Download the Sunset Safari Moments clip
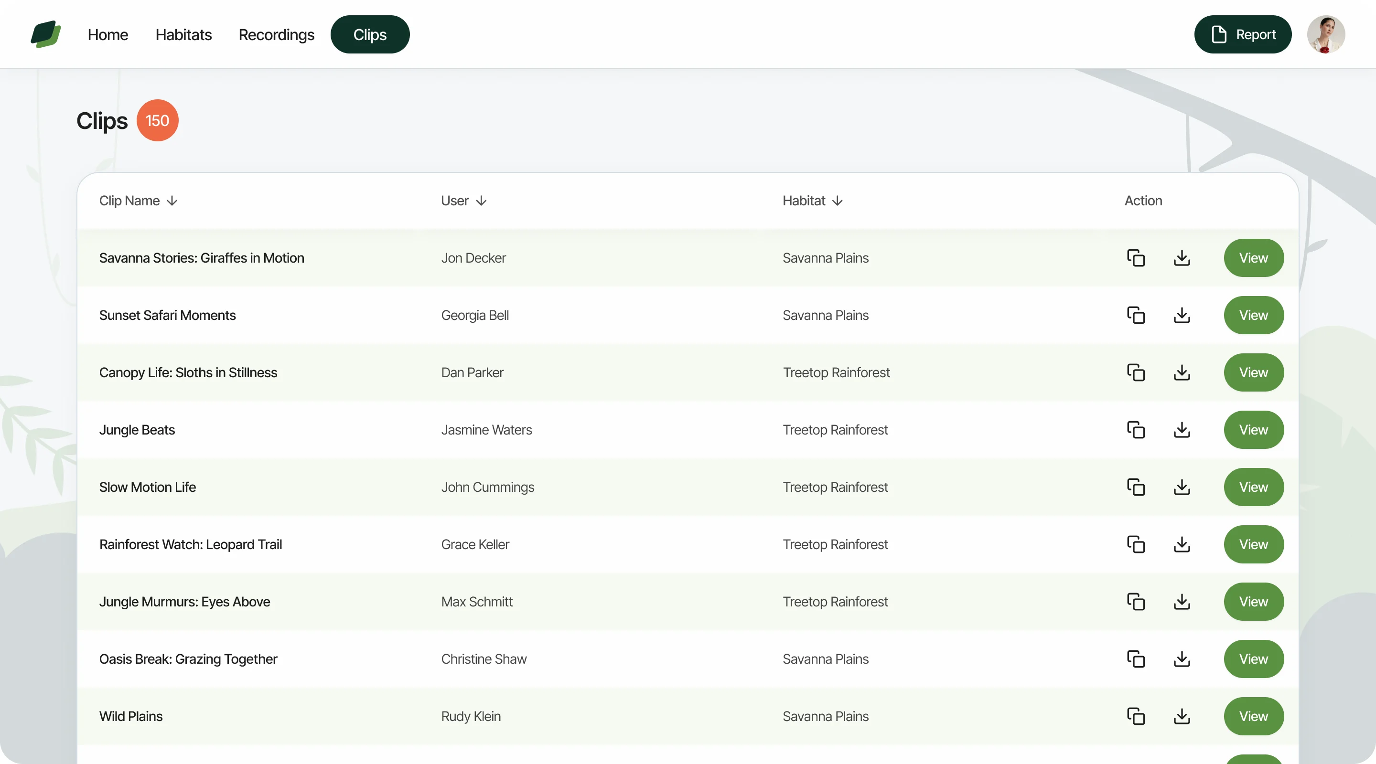This screenshot has height=764, width=1376. coord(1182,315)
